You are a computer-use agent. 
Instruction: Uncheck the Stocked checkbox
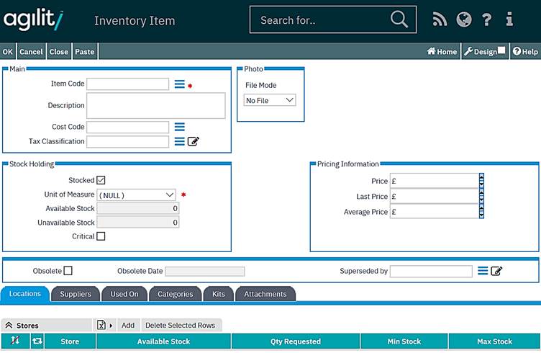click(101, 180)
